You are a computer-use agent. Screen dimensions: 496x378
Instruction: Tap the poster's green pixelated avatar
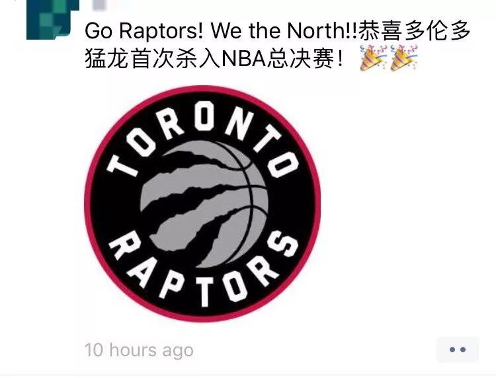pos(52,20)
